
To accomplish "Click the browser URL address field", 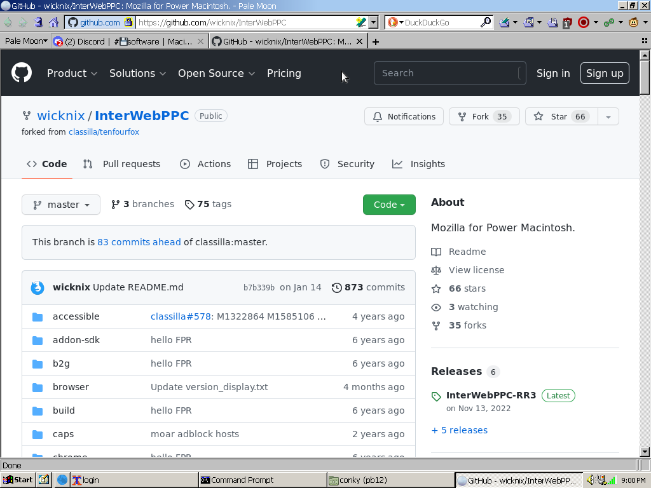I will [x=247, y=22].
